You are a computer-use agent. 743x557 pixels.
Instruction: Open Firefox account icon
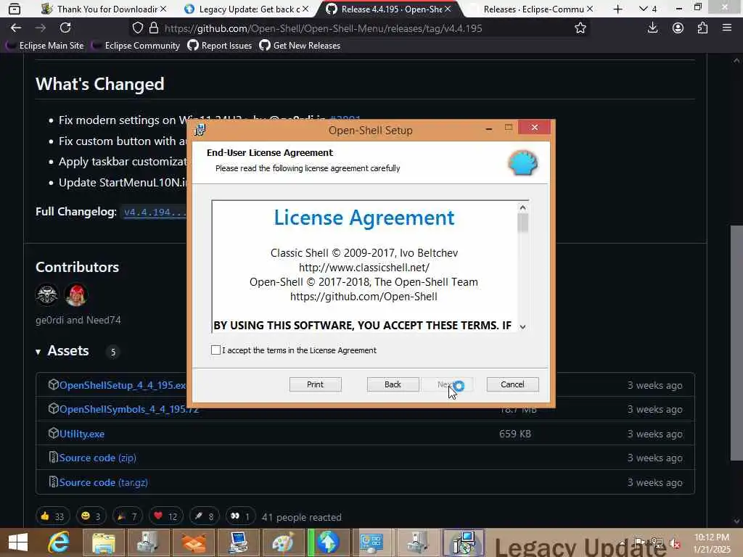(x=678, y=28)
